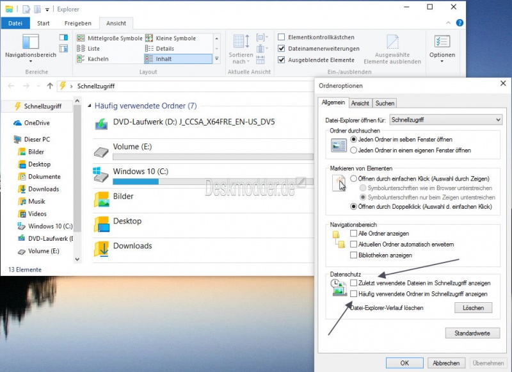Open DVD-Laufwerk (D:) drive icon in list
The image size is (512, 372).
(x=101, y=124)
